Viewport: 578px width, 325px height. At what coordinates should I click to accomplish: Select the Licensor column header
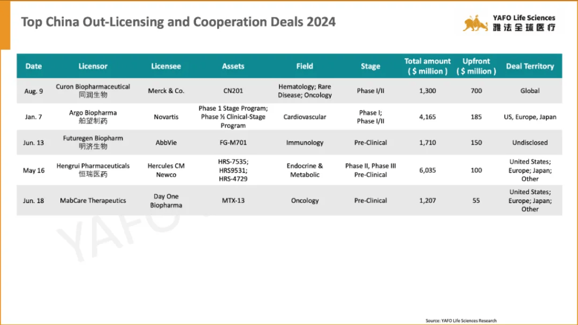(x=93, y=66)
